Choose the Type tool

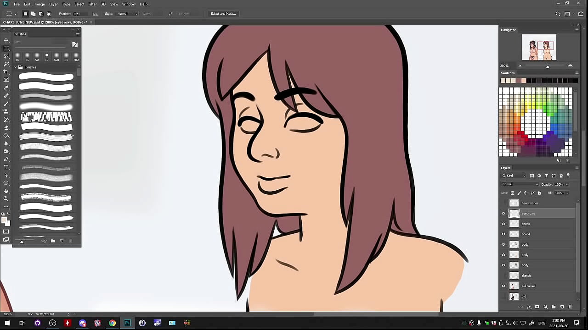pyautogui.click(x=6, y=167)
